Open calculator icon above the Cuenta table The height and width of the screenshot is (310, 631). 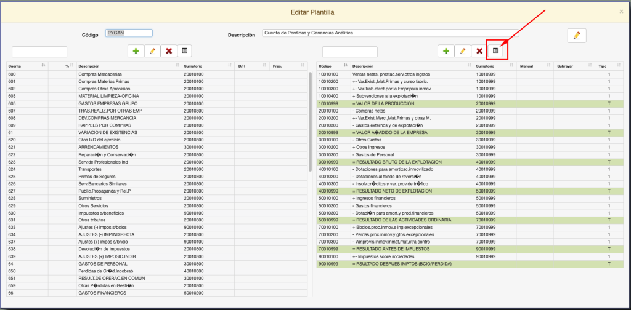tap(185, 51)
